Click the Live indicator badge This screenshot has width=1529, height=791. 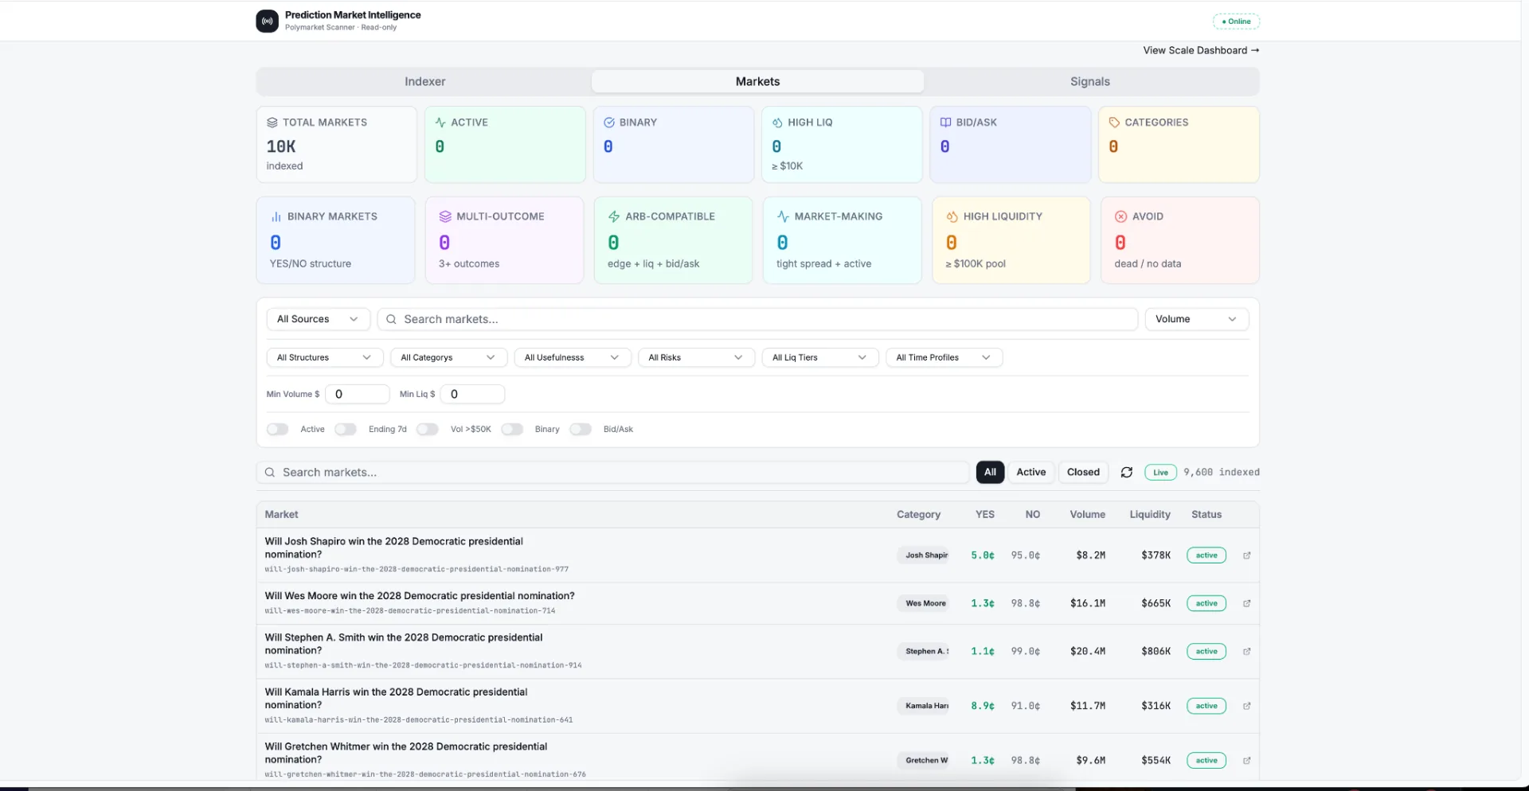1160,472
